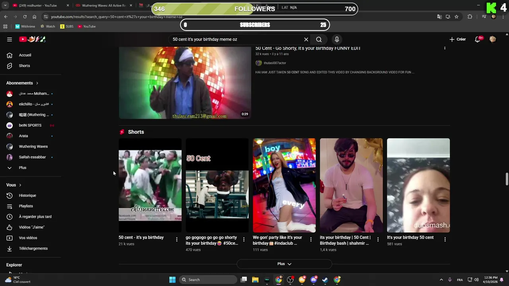Image resolution: width=509 pixels, height=286 pixels.
Task: Open YouTube bookmark in bookmarks bar
Action: coord(87,27)
